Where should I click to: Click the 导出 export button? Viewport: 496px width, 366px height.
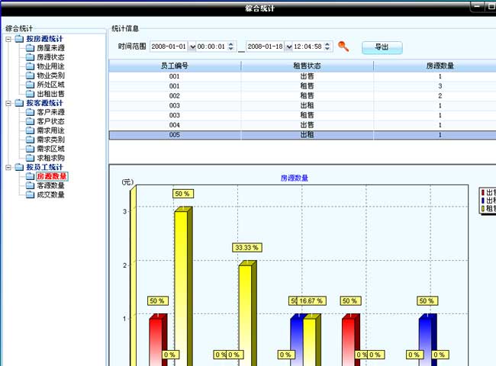click(x=382, y=47)
